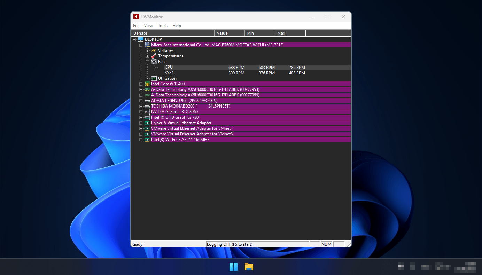Click the Max column header

click(290, 33)
